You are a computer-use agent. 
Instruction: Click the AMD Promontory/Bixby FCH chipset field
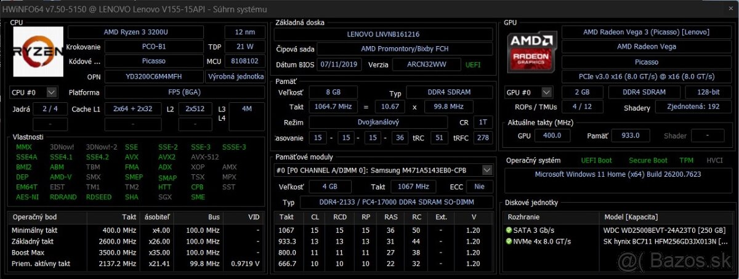click(x=405, y=49)
